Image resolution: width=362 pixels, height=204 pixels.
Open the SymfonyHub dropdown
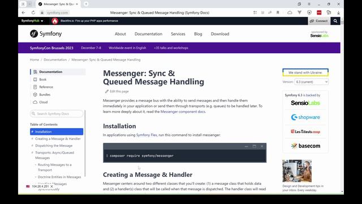[32, 21]
